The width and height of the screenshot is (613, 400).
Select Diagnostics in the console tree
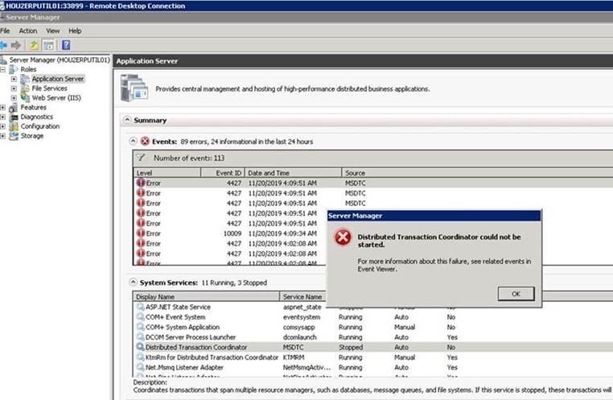point(37,117)
